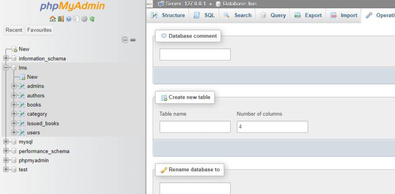Click the Favourites button
The height and width of the screenshot is (194, 395).
pyautogui.click(x=39, y=30)
